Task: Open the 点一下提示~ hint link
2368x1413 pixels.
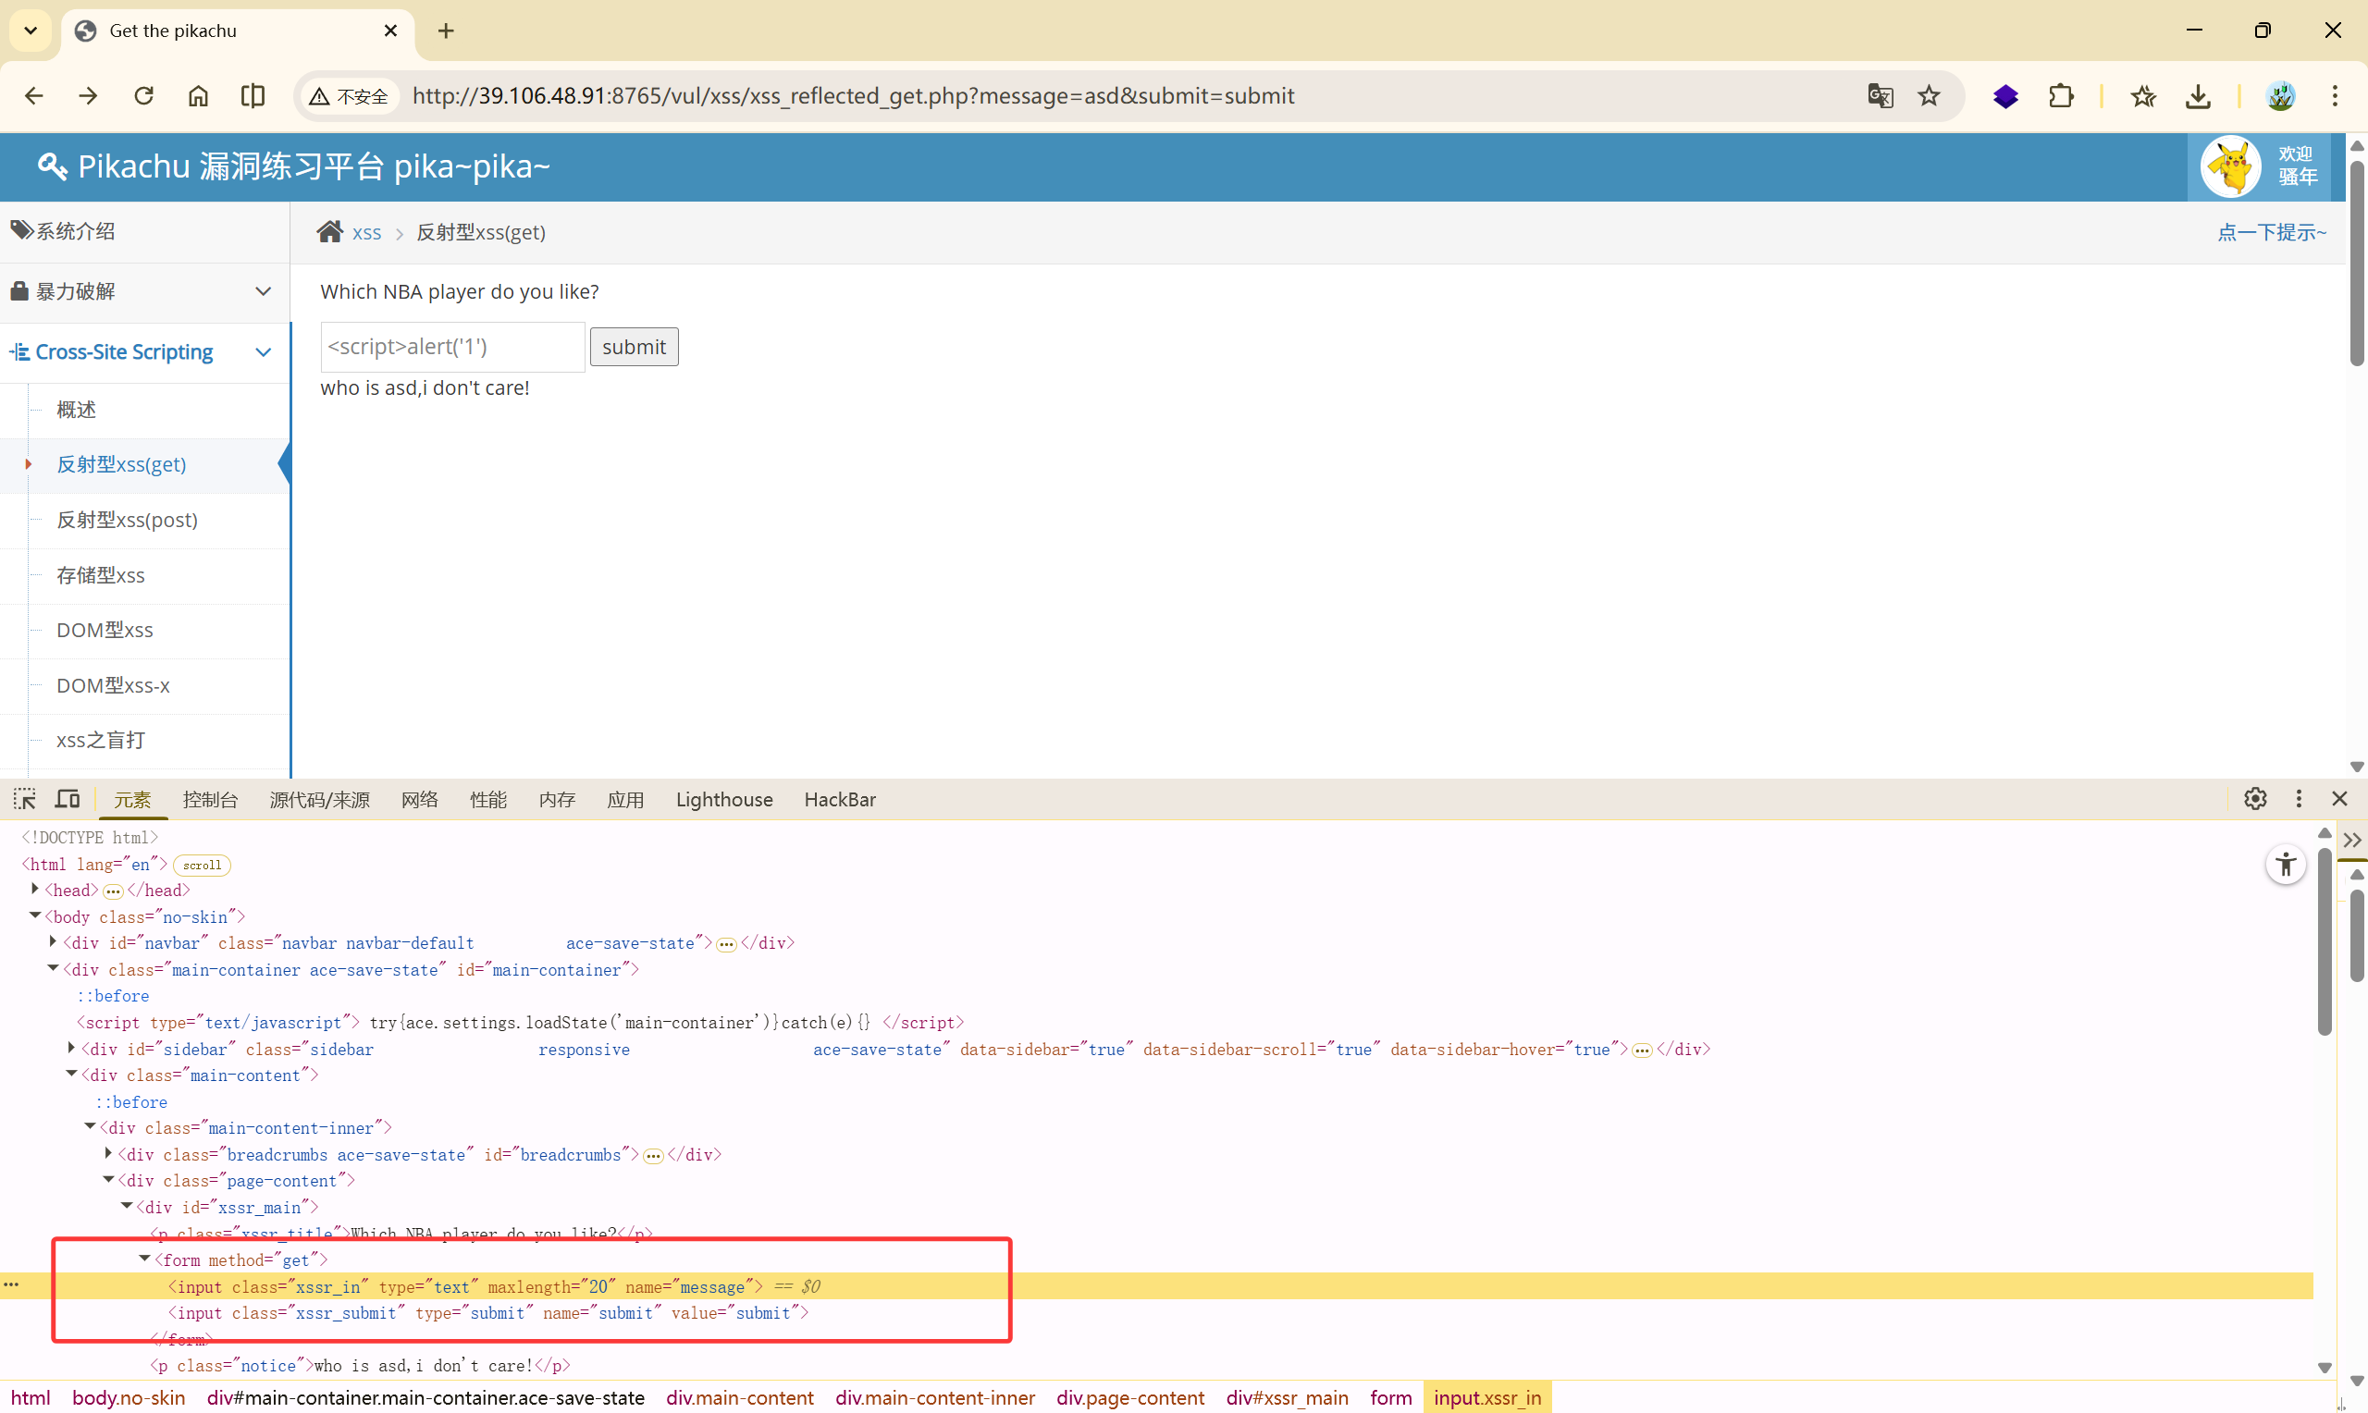Action: [x=2270, y=232]
